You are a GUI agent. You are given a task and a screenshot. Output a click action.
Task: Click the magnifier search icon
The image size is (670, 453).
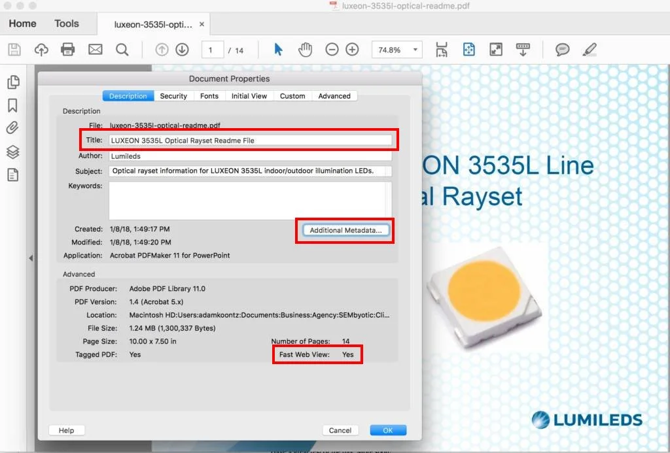(122, 50)
